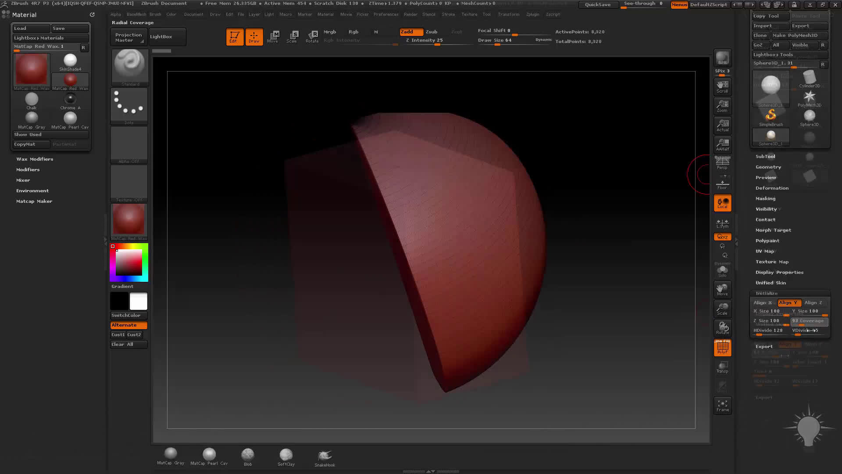Click the Zoom icon in the right shelf
The image size is (842, 474).
(x=722, y=106)
